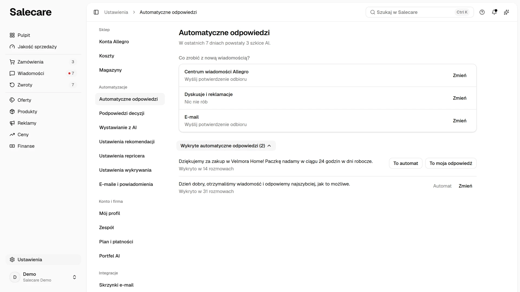Click the Ustawienia gear icon
This screenshot has height=292, width=520.
(12, 260)
